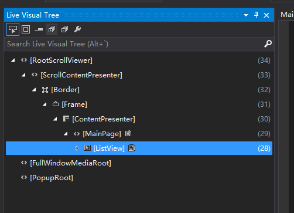Click the view source icon beside ListView
The width and height of the screenshot is (294, 213).
[x=132, y=148]
